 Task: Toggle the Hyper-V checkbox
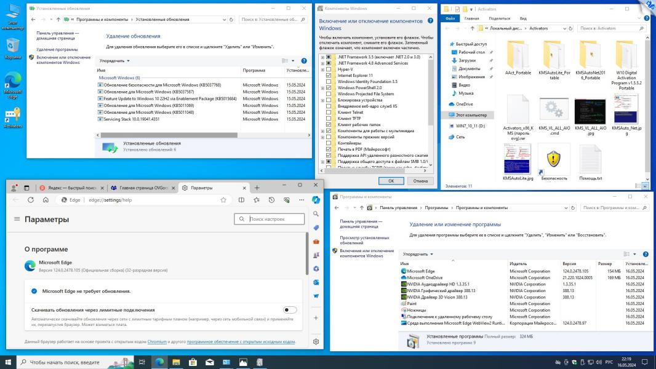pyautogui.click(x=329, y=69)
